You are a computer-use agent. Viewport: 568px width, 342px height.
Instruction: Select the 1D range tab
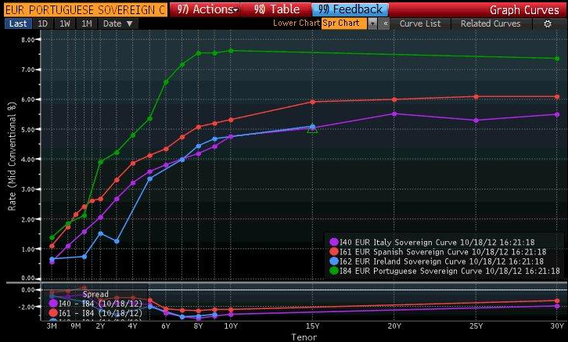tap(43, 24)
